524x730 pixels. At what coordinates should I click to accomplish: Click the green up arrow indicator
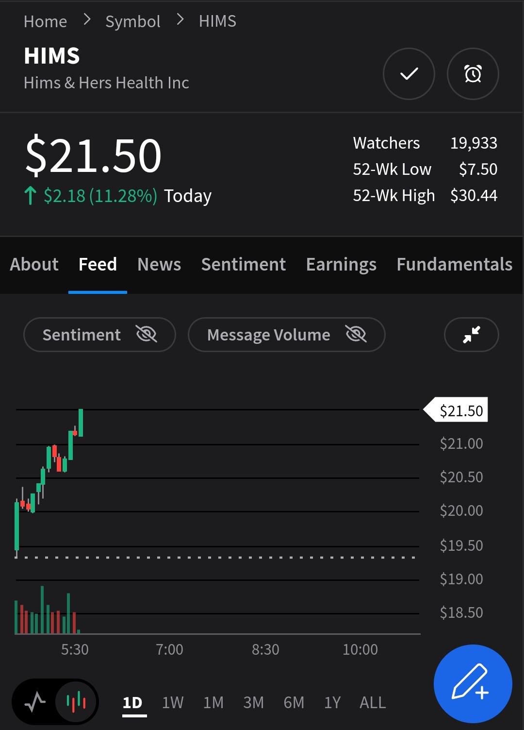tap(30, 196)
